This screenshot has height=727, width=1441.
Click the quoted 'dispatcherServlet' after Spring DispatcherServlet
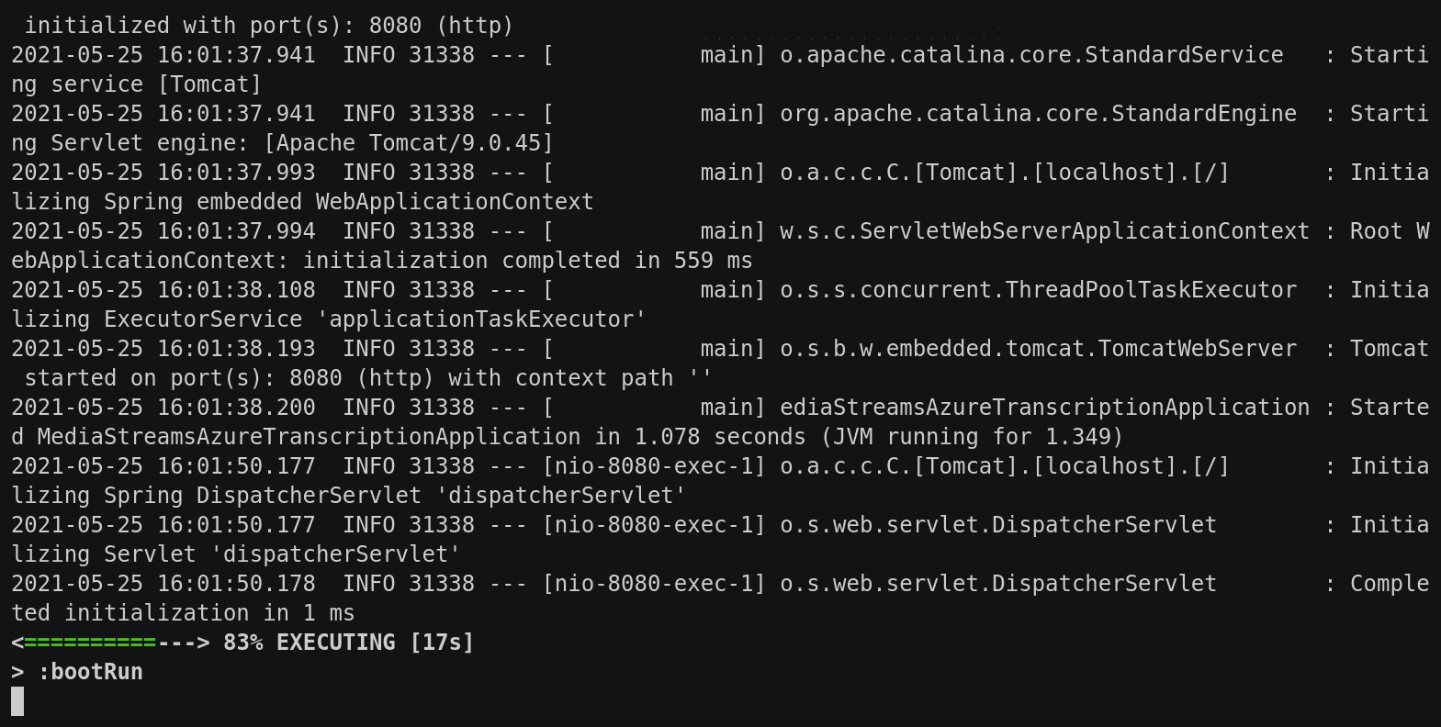tap(561, 496)
